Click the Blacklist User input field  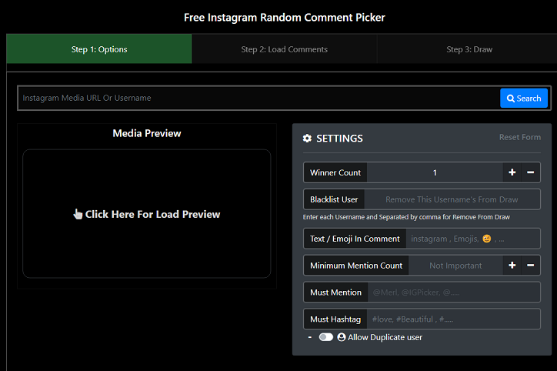point(452,199)
